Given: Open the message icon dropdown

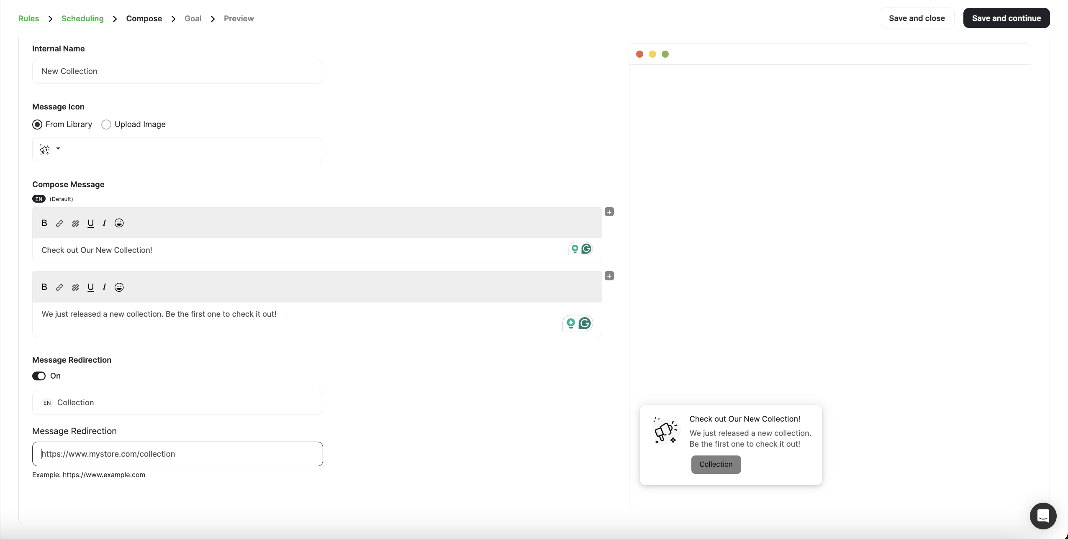Looking at the screenshot, I should tap(58, 149).
